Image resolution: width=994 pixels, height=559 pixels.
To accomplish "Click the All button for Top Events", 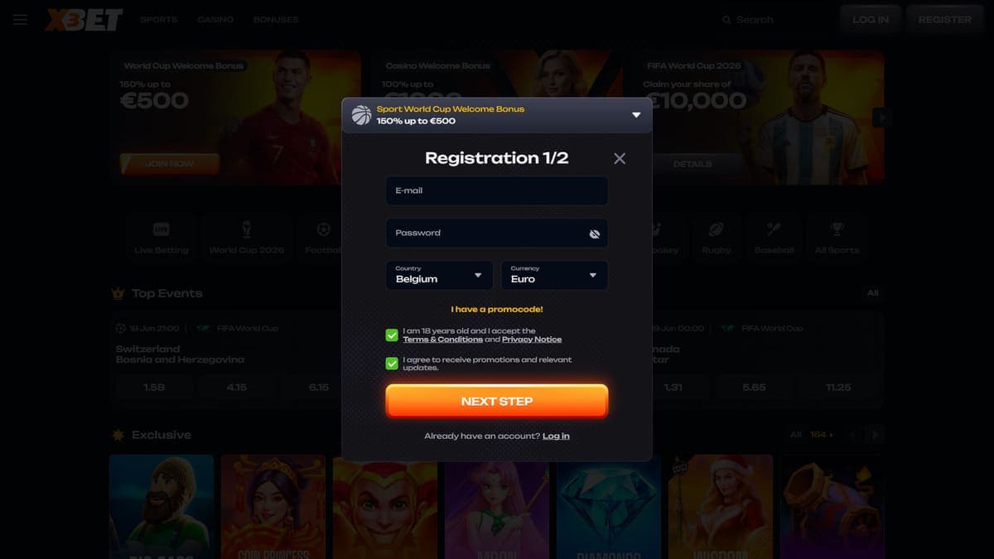I will click(x=873, y=293).
